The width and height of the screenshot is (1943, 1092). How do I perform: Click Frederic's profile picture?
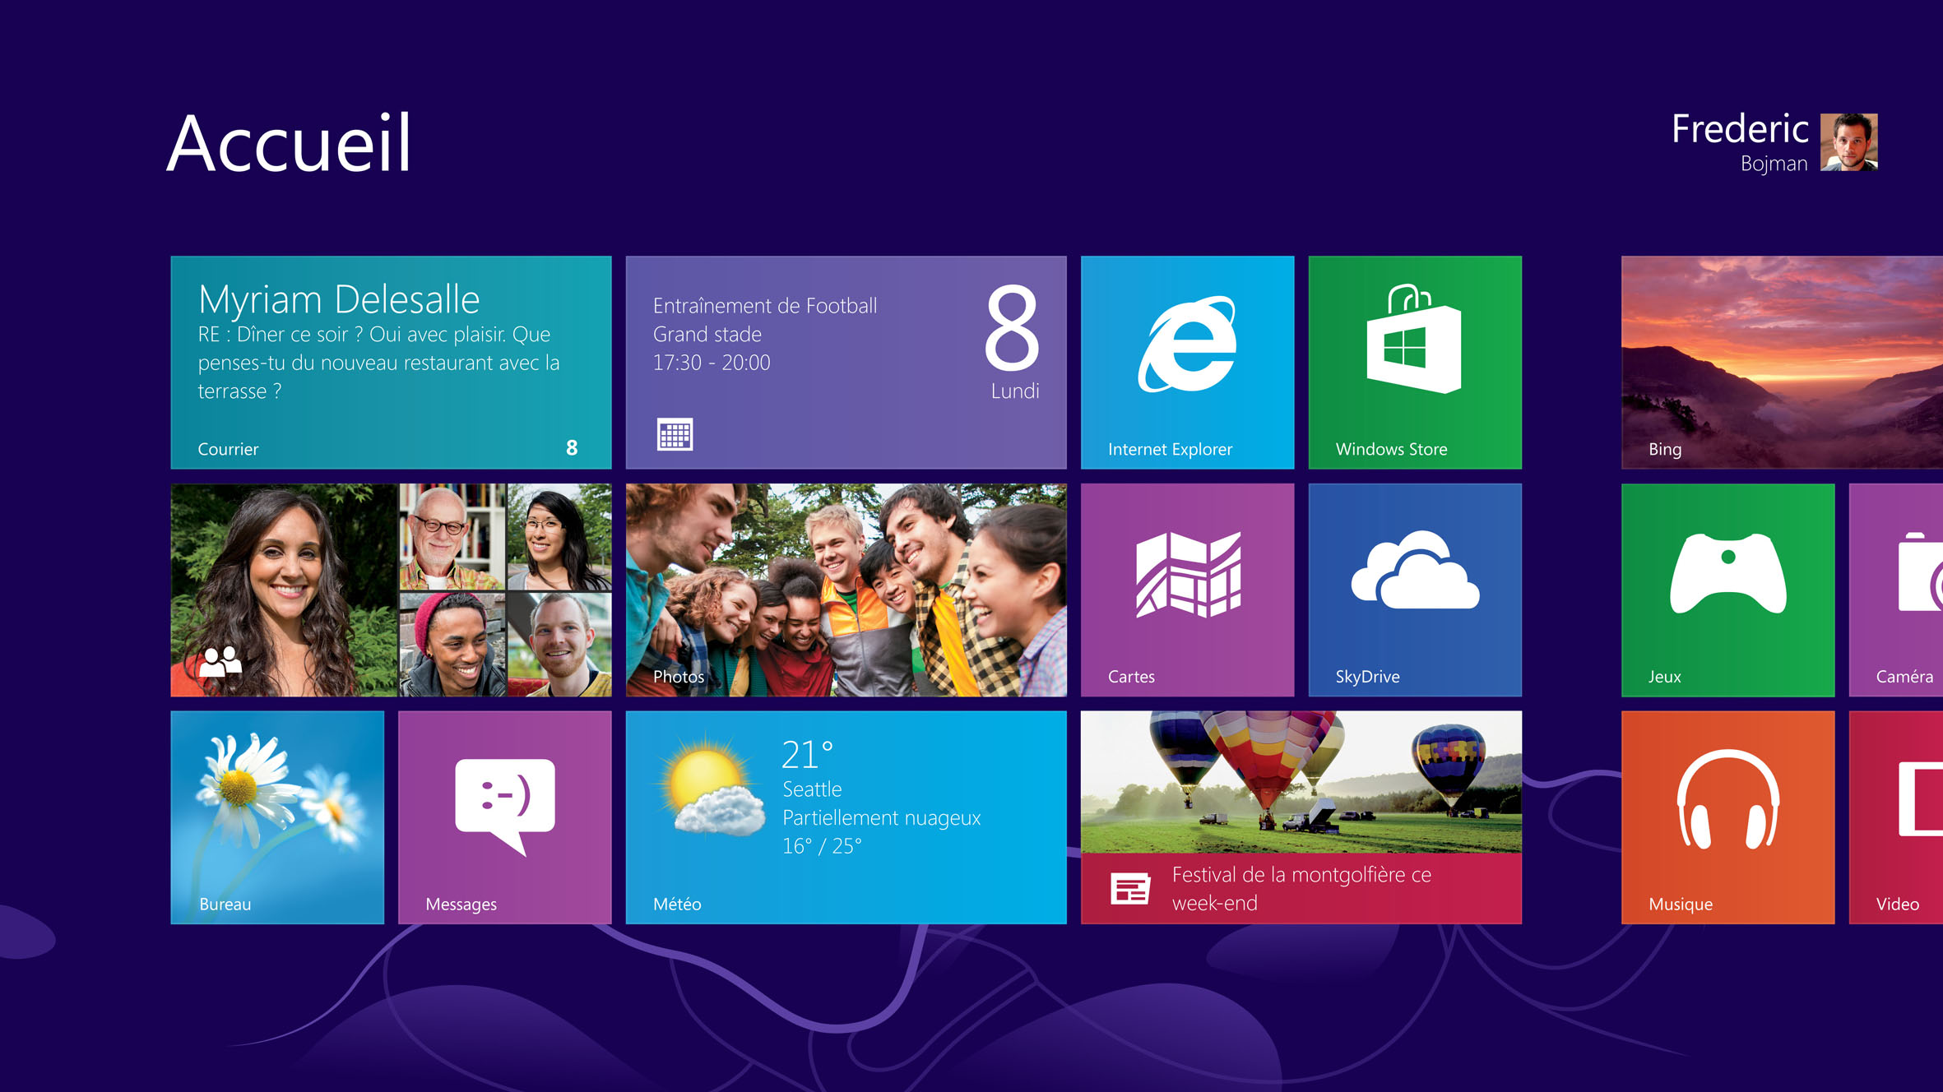pyautogui.click(x=1848, y=142)
